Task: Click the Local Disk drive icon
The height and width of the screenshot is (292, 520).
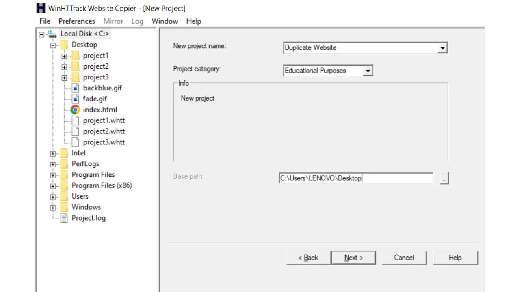Action: (x=52, y=34)
